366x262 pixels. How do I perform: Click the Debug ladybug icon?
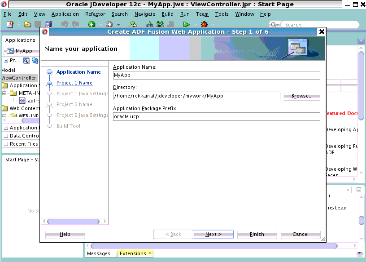205,24
